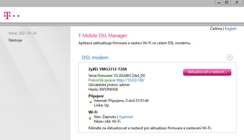Screen dimensions: 244x140
Task: Click the DSL modem section heading
Action: tap(95, 58)
